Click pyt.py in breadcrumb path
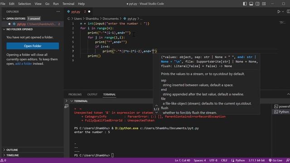The width and height of the screenshot is (290, 163). pyautogui.click(x=132, y=19)
